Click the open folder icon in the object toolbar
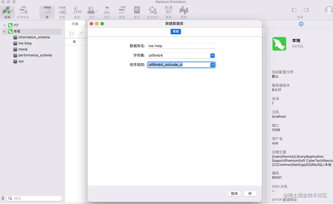 72,34
